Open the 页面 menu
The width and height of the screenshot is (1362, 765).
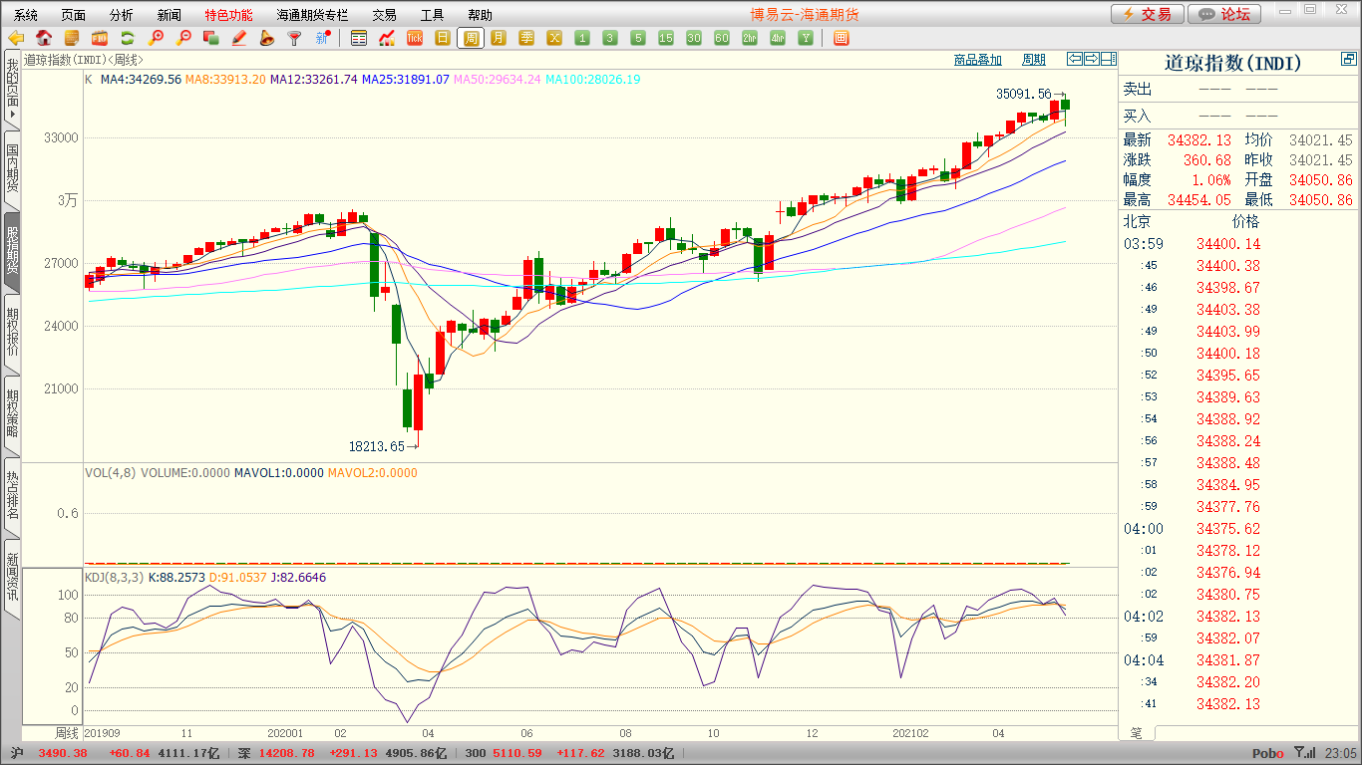pos(74,15)
